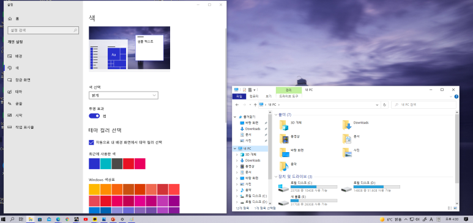Open the recent locations dropdown arrow
Screen dimensions: 473x223
[250, 105]
